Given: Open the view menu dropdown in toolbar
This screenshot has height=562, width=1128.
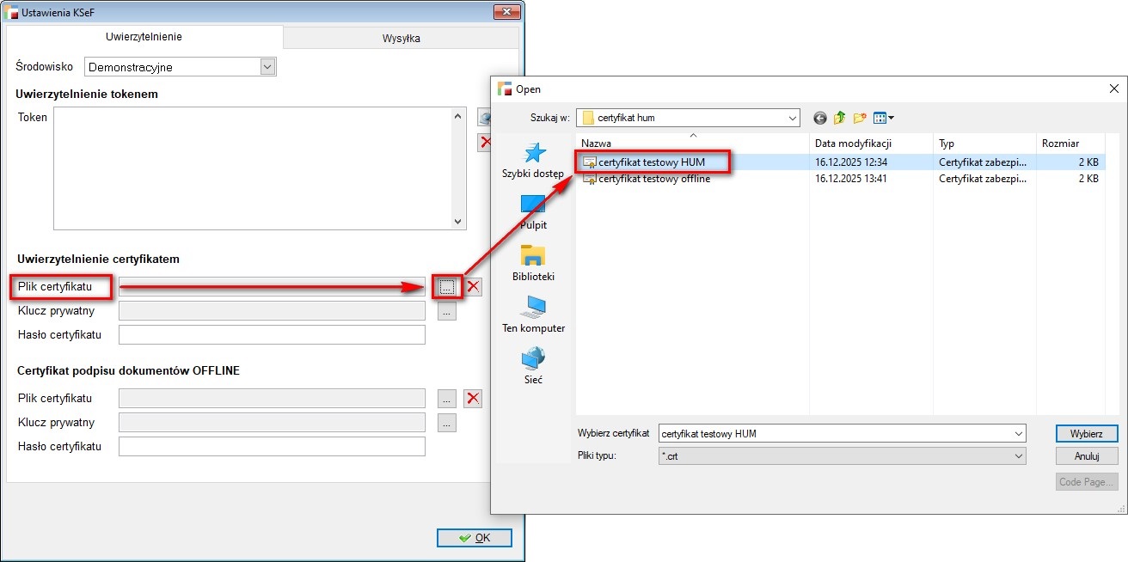Looking at the screenshot, I should [x=884, y=118].
